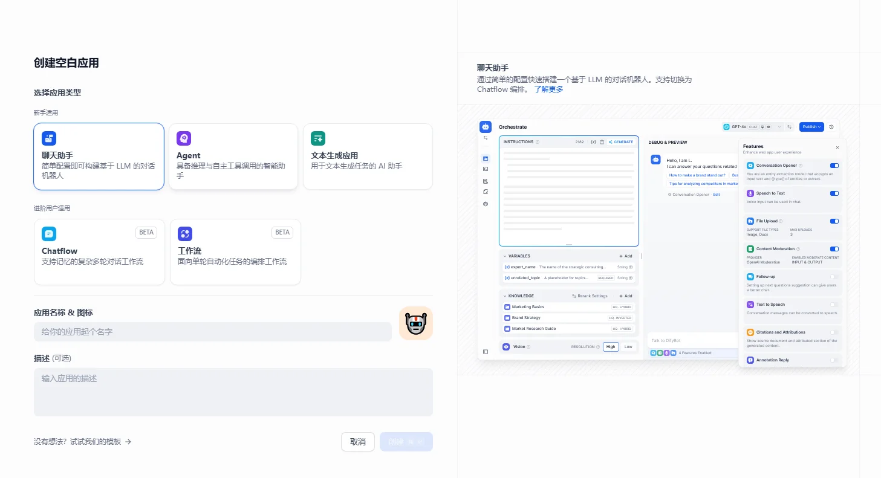Viewport: 881px width, 478px height.
Task: Open the Publish dropdown button
Action: pos(811,127)
